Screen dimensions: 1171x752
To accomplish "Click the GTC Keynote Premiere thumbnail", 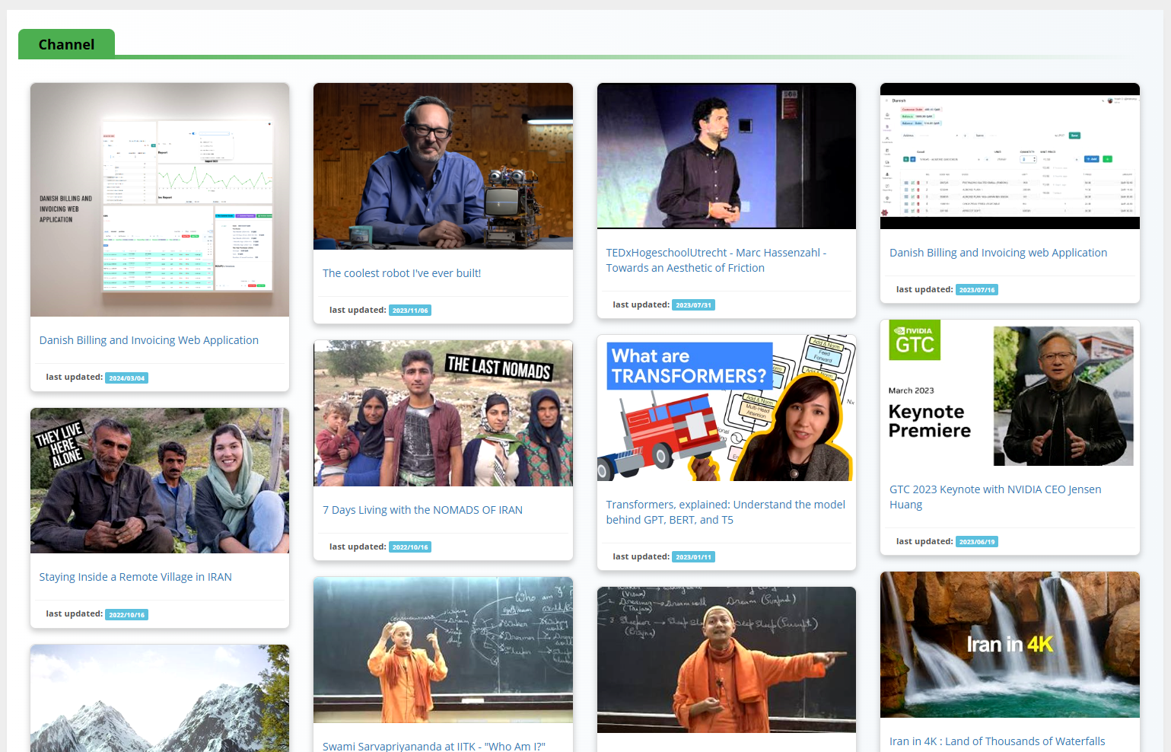I will pyautogui.click(x=1010, y=393).
